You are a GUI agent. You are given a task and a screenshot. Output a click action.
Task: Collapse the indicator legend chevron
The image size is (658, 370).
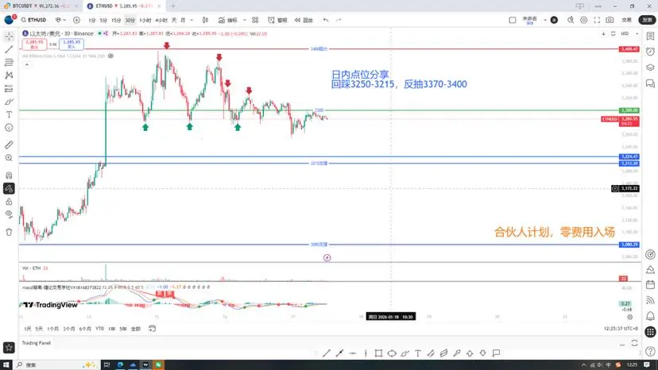pos(27,64)
